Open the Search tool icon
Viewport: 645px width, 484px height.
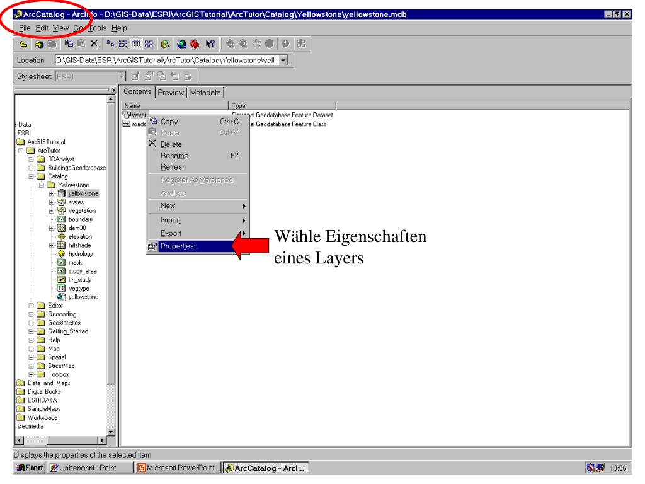pos(166,43)
